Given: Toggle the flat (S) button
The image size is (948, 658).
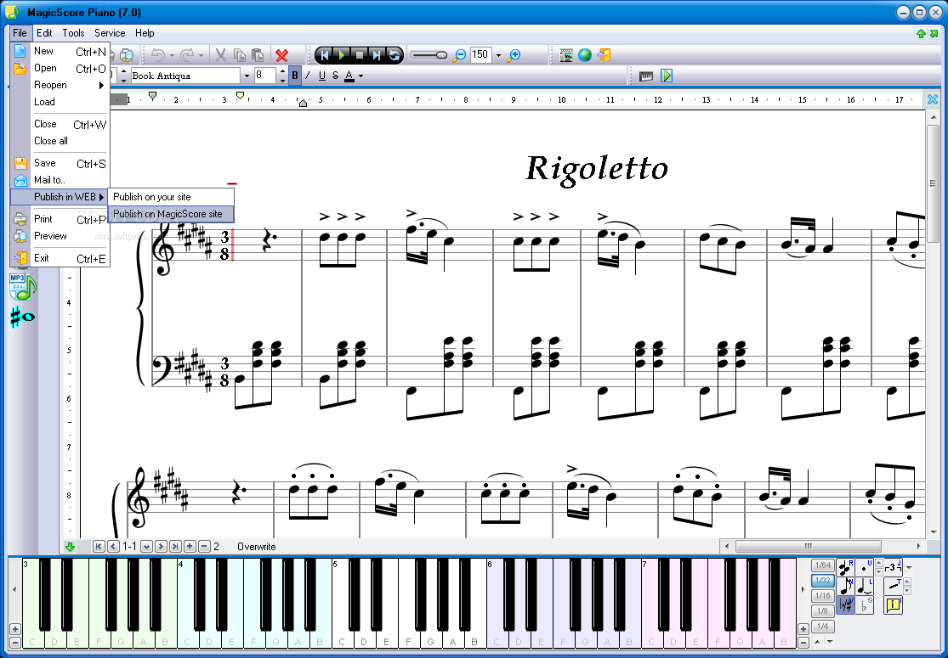Looking at the screenshot, I should [865, 605].
